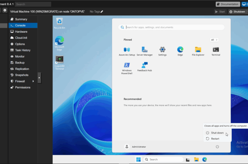The height and width of the screenshot is (164, 248).
Task: Open the Administrator account menu
Action: [x=135, y=147]
